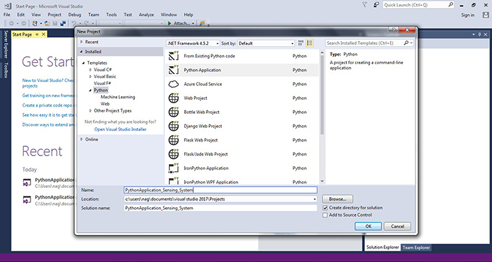Screen dimensions: 492x262
Task: Open the Tools menu
Action: coord(111,15)
